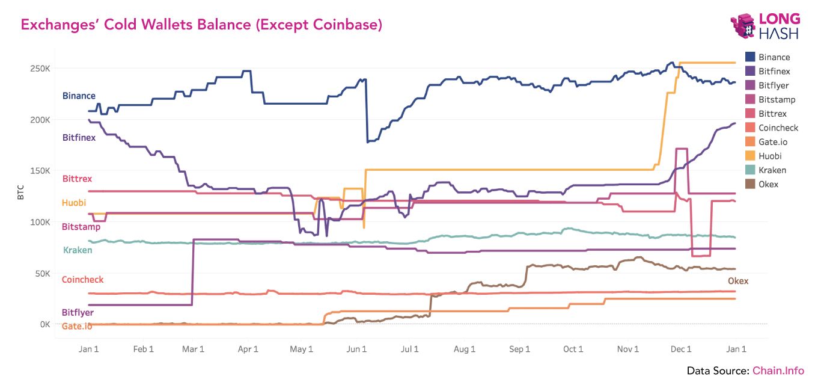Select the Dec 1 x-axis date marker
This screenshot has height=391, width=821.
coord(682,349)
